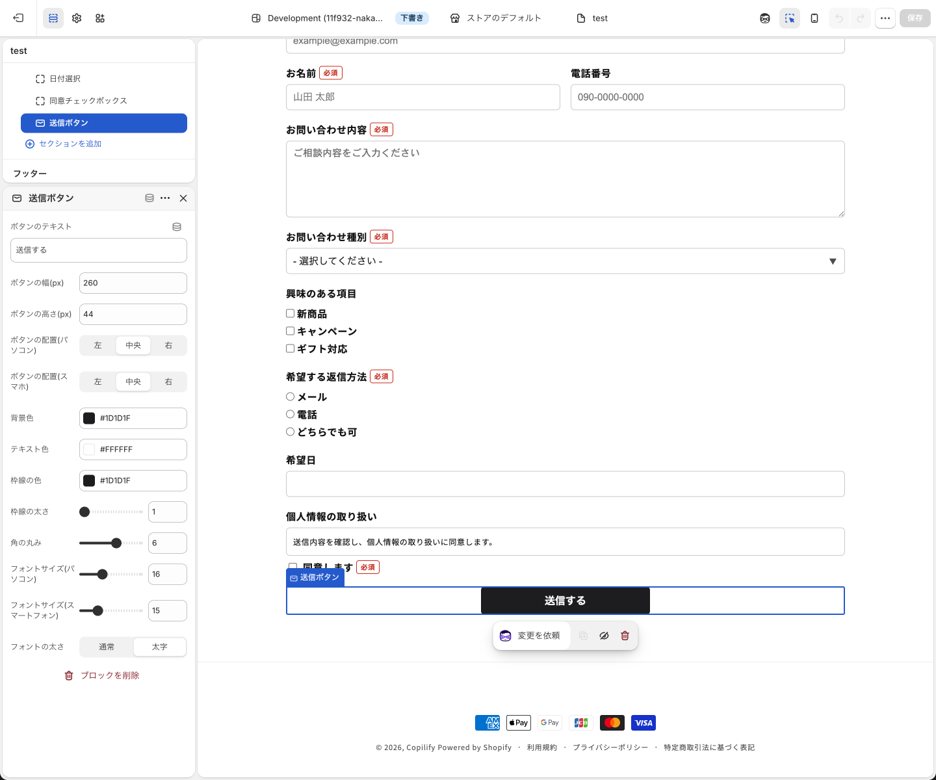This screenshot has width=936, height=780.
Task: Open the プライバシーポリシー footer link
Action: [x=610, y=747]
